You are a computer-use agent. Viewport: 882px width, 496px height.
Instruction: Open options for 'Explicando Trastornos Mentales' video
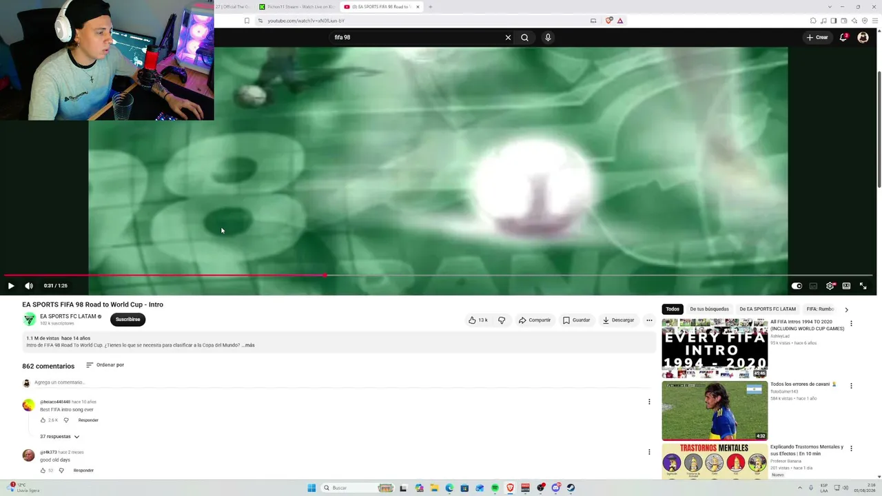tap(851, 448)
